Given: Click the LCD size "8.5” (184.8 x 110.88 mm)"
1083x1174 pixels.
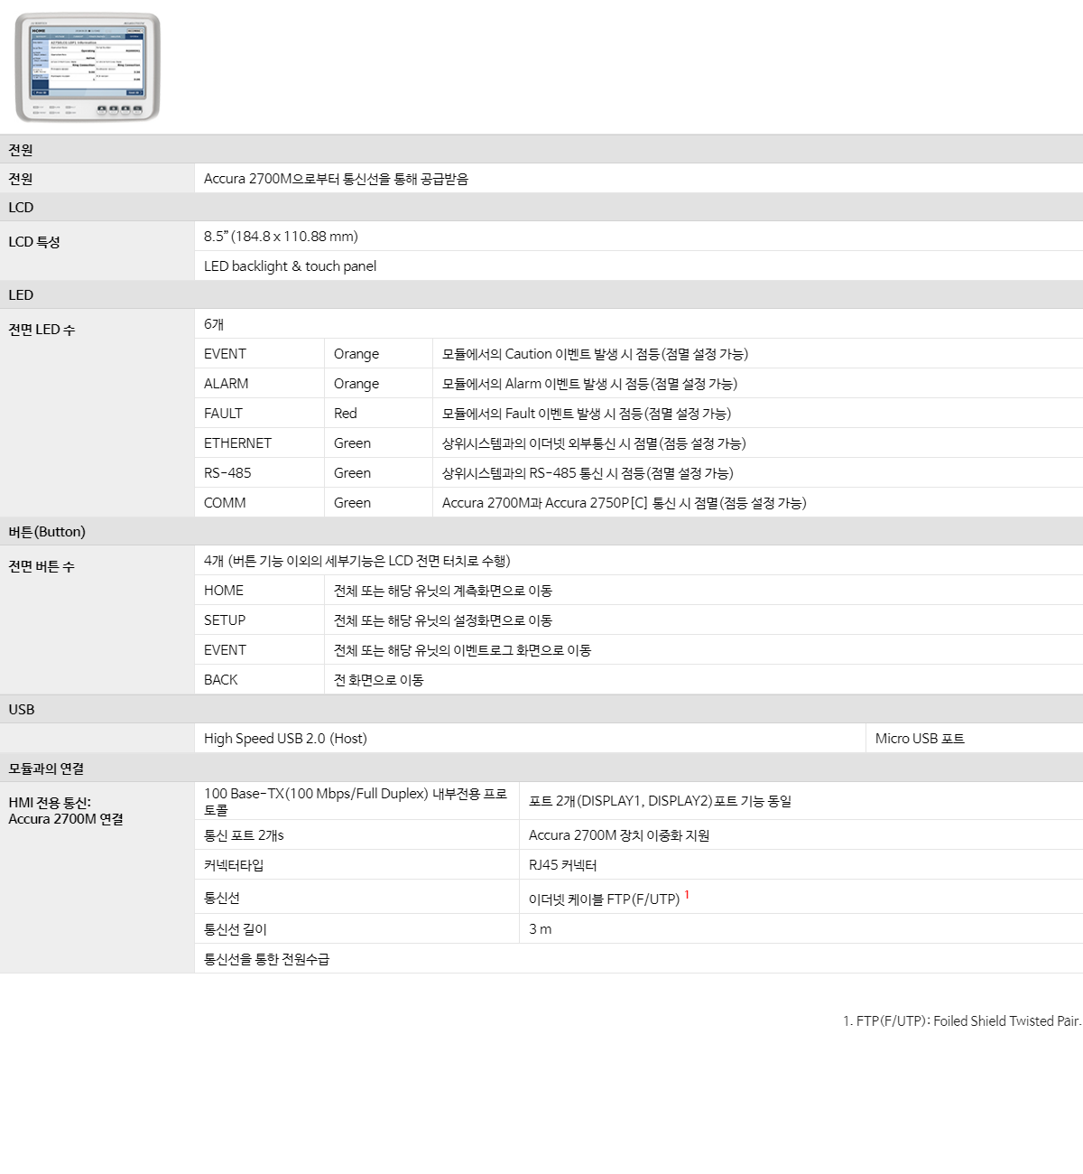Looking at the screenshot, I should tap(281, 237).
